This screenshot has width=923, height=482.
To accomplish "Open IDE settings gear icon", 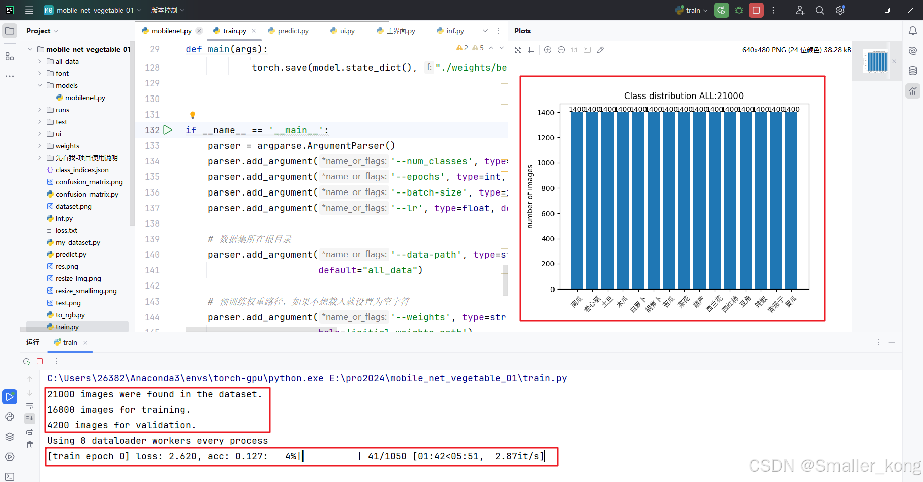I will (x=840, y=10).
